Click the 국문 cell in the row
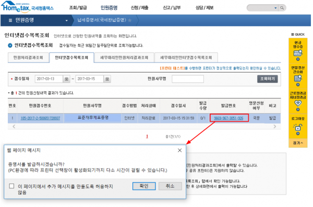This screenshot has width=313, height=207. tap(256, 118)
